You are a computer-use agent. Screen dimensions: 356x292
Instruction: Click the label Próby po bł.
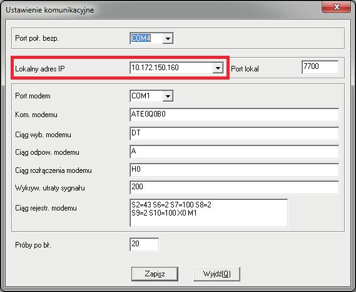click(x=33, y=245)
